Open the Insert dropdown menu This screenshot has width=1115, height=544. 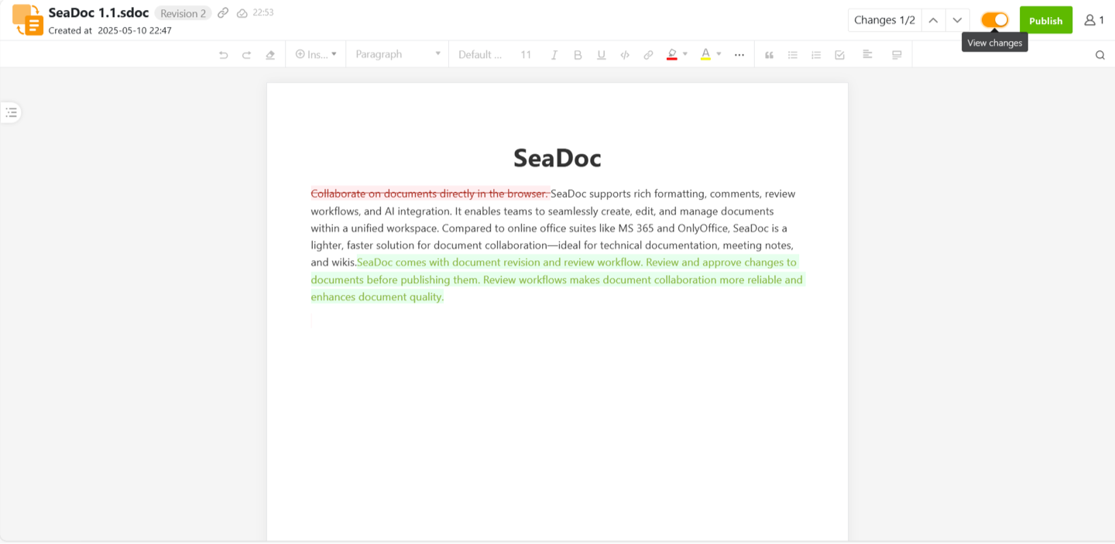click(x=316, y=54)
